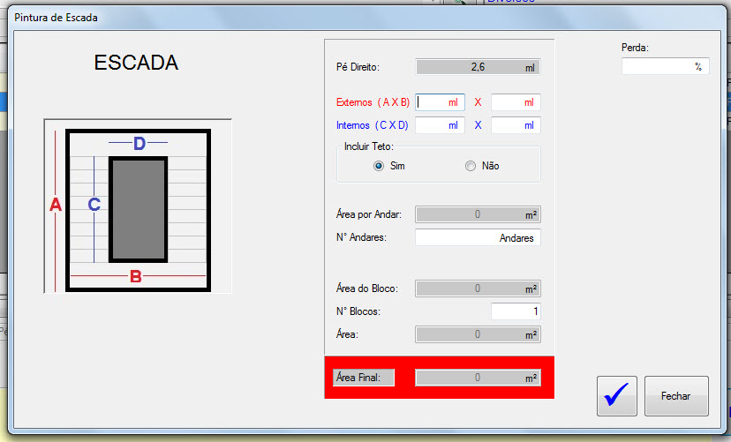The height and width of the screenshot is (442, 731).
Task: Focus the Externos B dimension field
Action: (516, 102)
